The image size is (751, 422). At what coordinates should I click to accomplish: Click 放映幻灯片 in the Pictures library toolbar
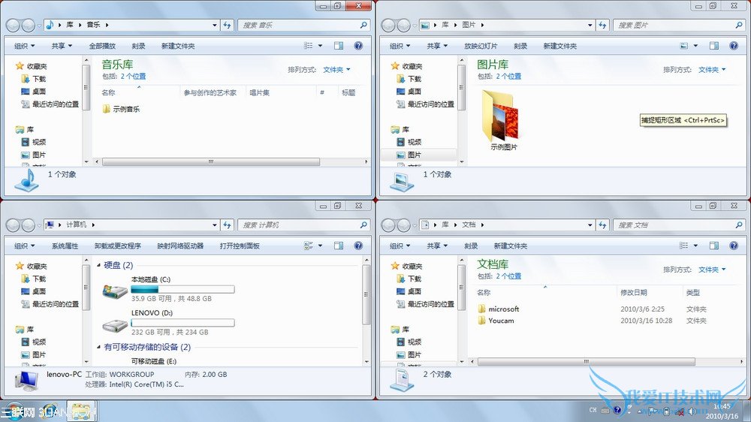[481, 46]
